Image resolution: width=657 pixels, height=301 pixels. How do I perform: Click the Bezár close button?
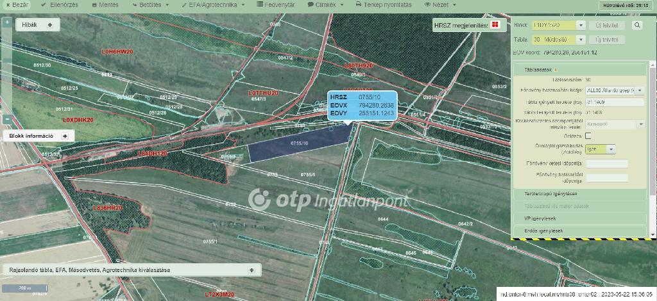pyautogui.click(x=16, y=4)
